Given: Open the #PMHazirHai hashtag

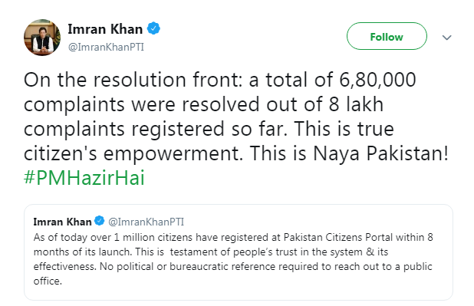Looking at the screenshot, I should (84, 177).
